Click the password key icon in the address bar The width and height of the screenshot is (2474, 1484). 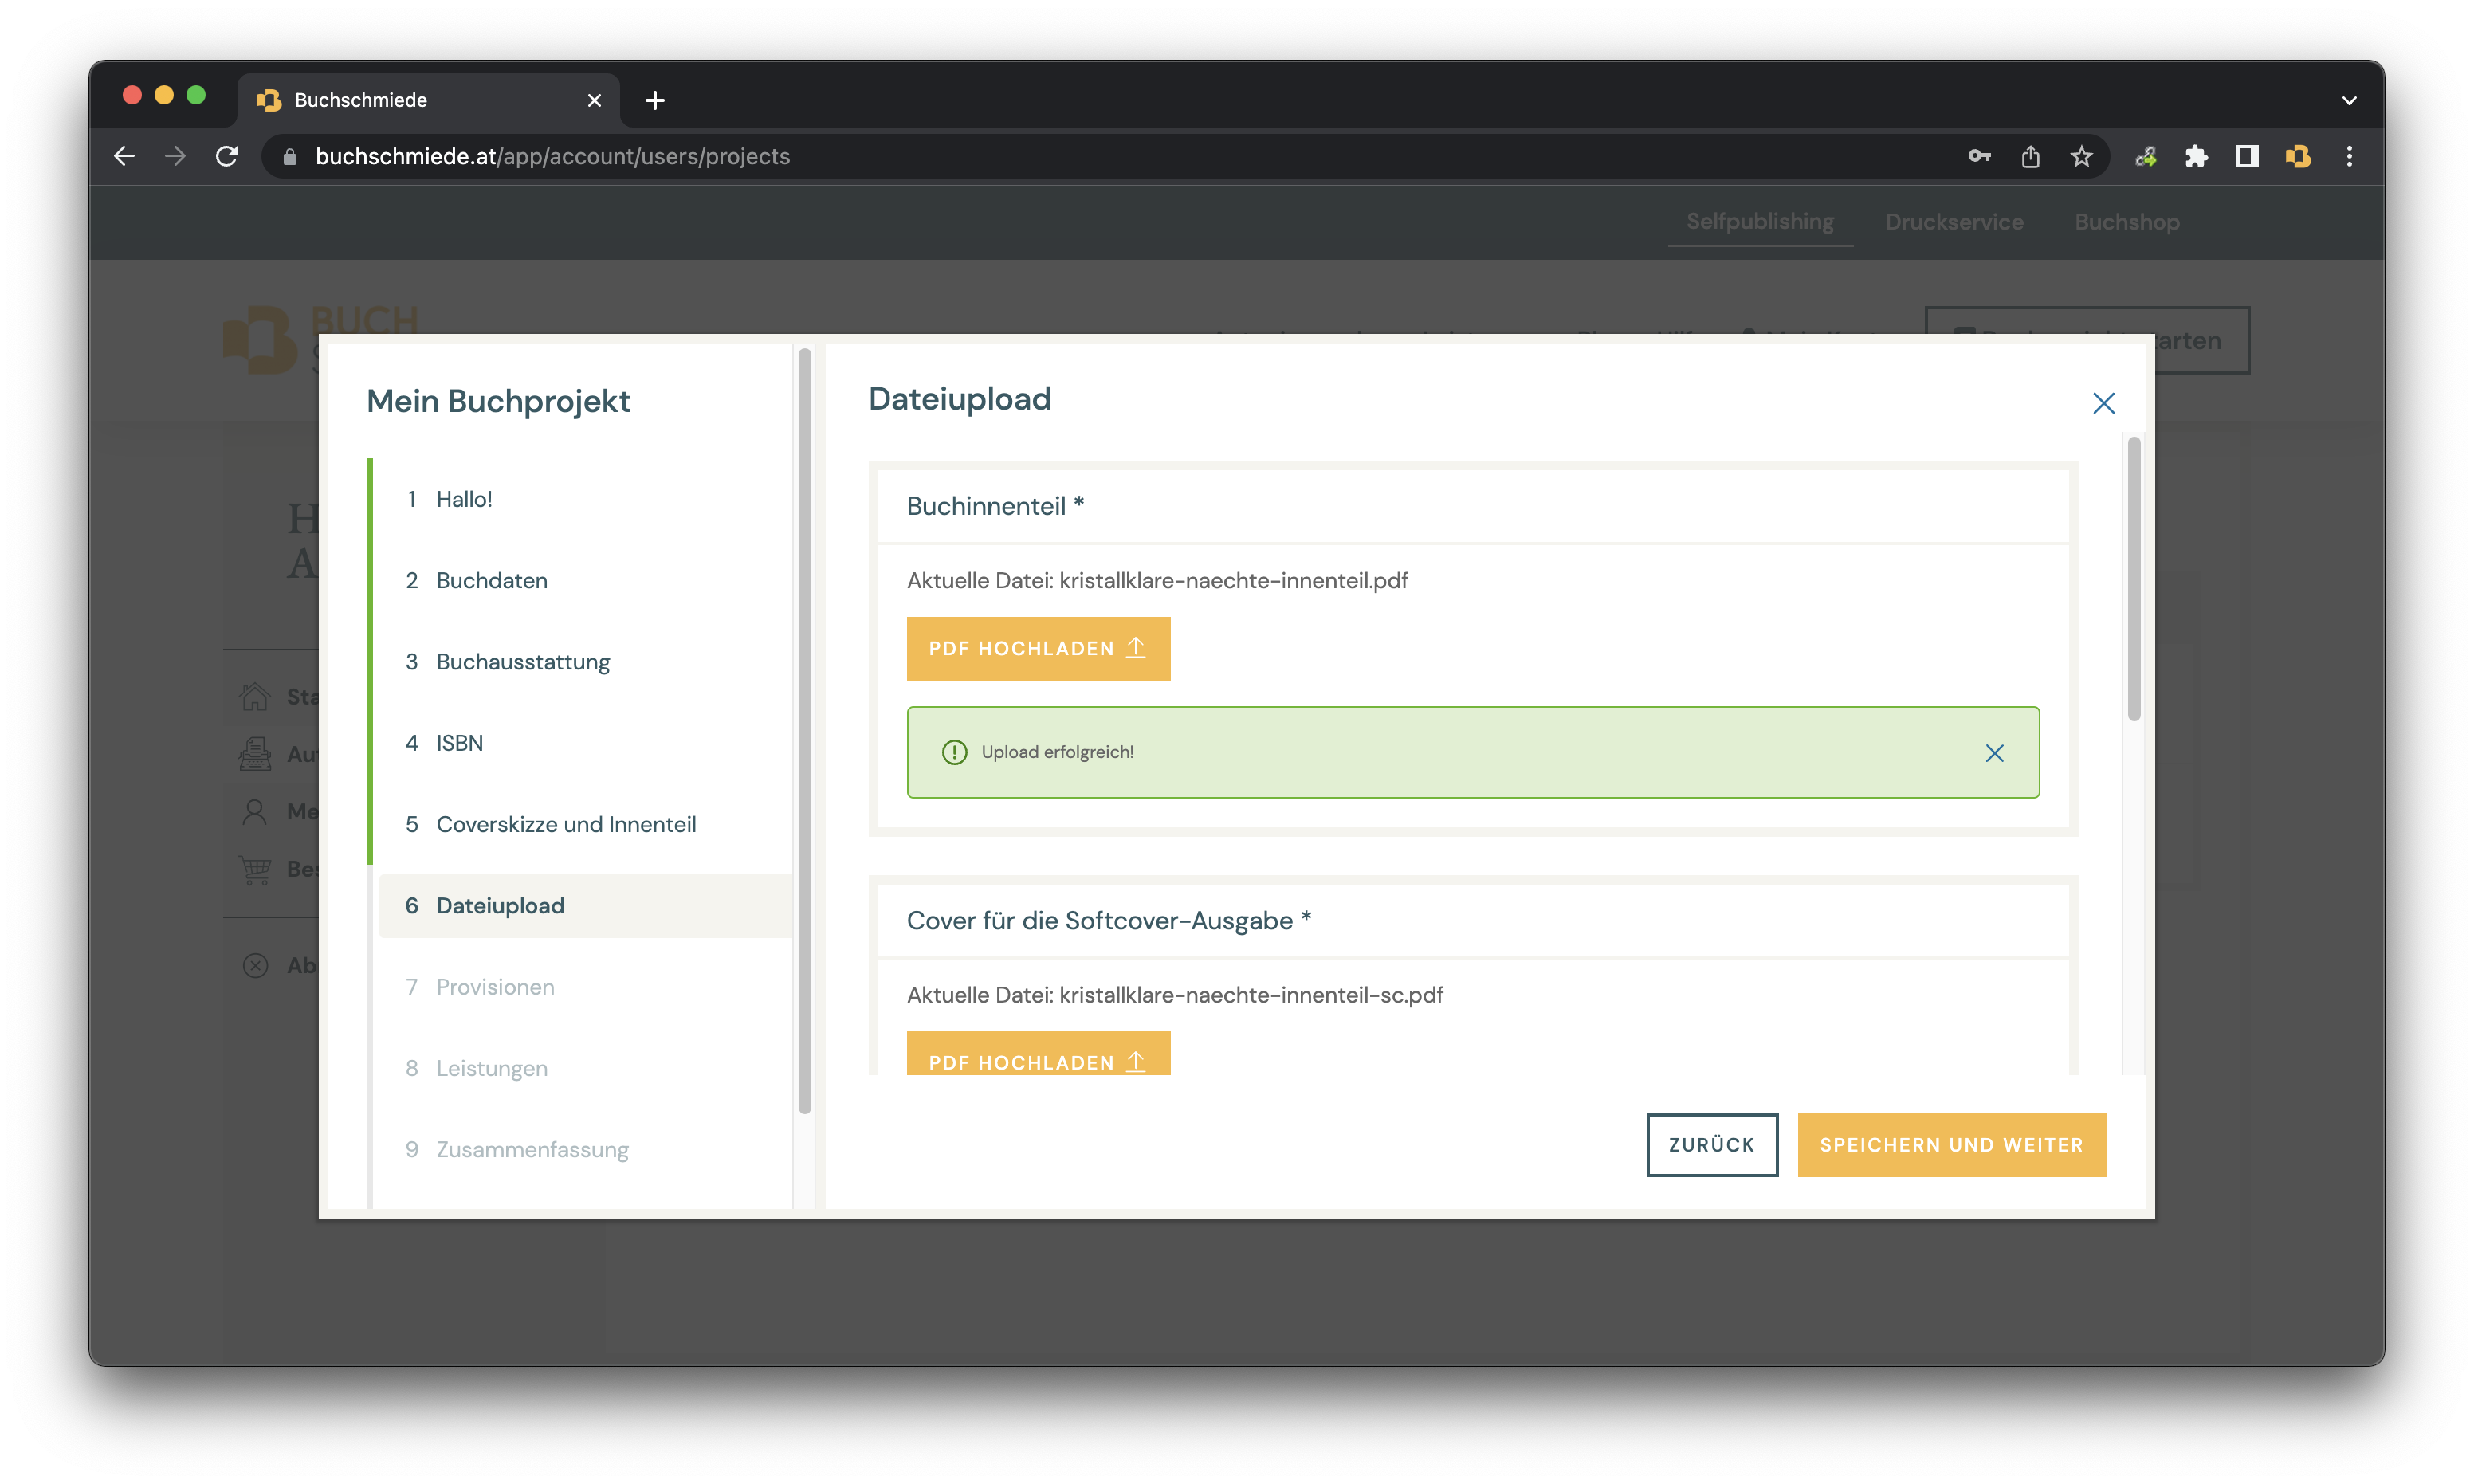[x=1979, y=156]
